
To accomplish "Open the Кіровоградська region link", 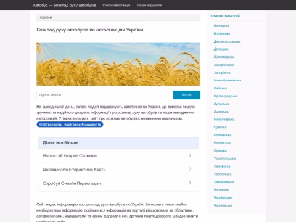I will [x=225, y=96].
